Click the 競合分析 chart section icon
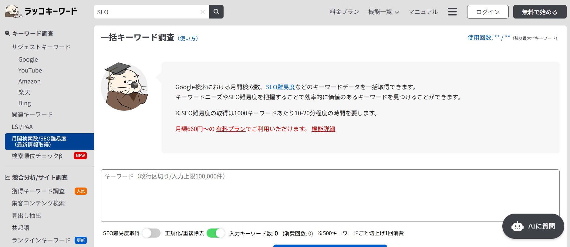Image resolution: width=570 pixels, height=247 pixels. click(7, 178)
